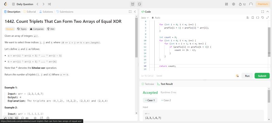Open the Java language dropdown

point(145,18)
